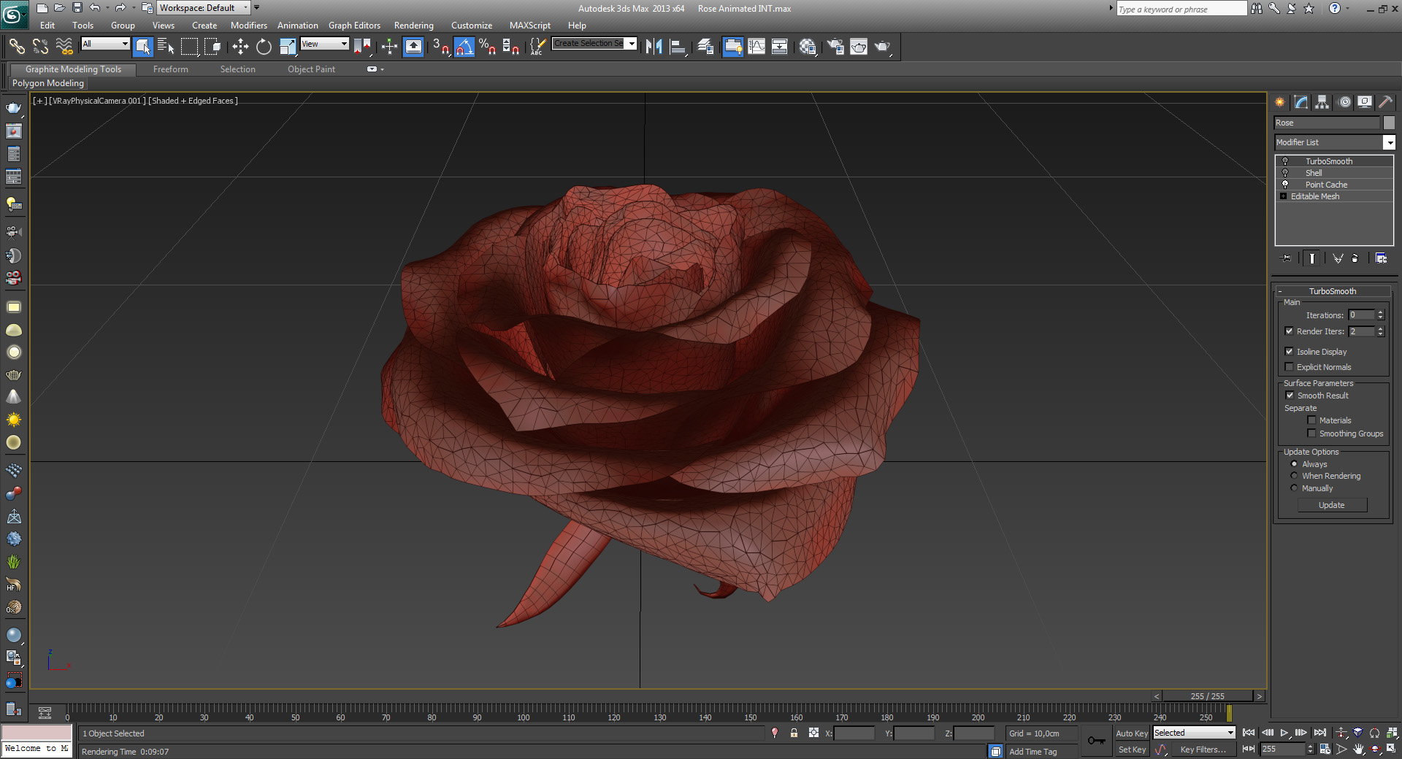Screen dimensions: 1402x759
Task: Activate the Select and Rotate tool
Action: click(264, 47)
